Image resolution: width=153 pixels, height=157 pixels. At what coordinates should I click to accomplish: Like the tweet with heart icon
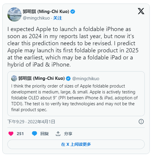click(x=11, y=134)
